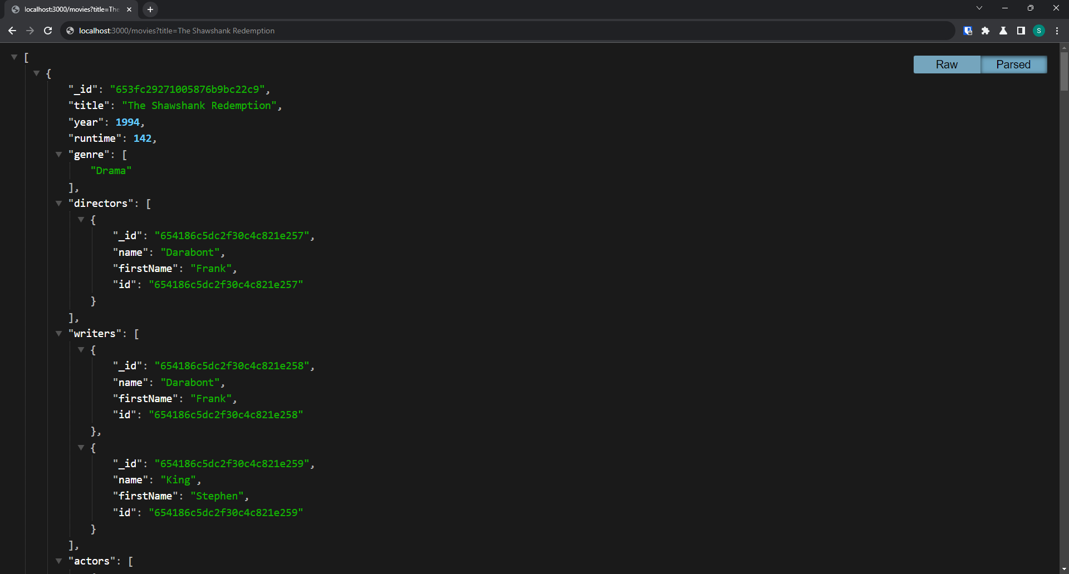Switch to Raw JSON view
This screenshot has height=574, width=1069.
tap(947, 65)
